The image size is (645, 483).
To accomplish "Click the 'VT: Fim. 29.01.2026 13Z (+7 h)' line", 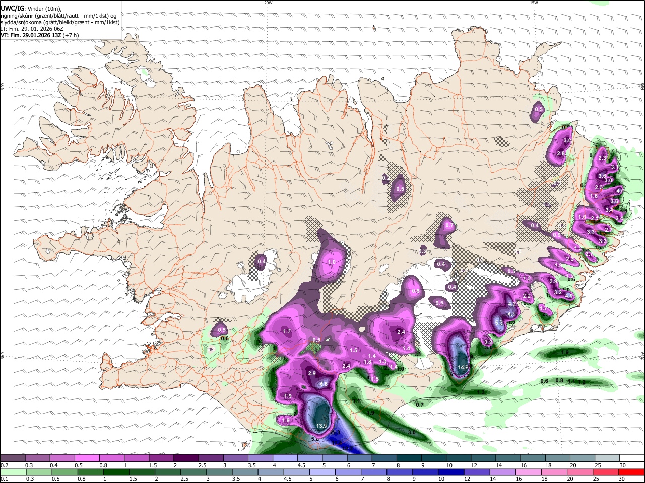I will point(40,36).
